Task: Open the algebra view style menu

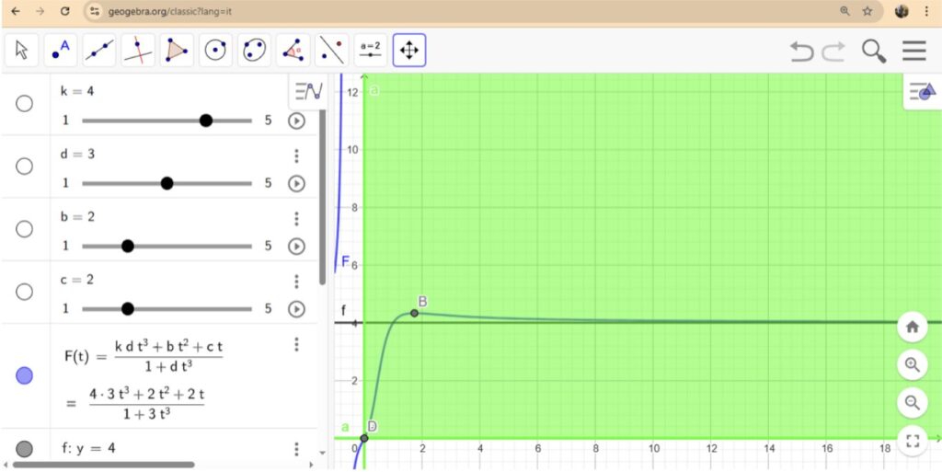Action: coord(308,91)
